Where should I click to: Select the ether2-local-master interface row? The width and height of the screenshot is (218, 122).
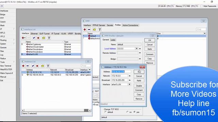51,47
